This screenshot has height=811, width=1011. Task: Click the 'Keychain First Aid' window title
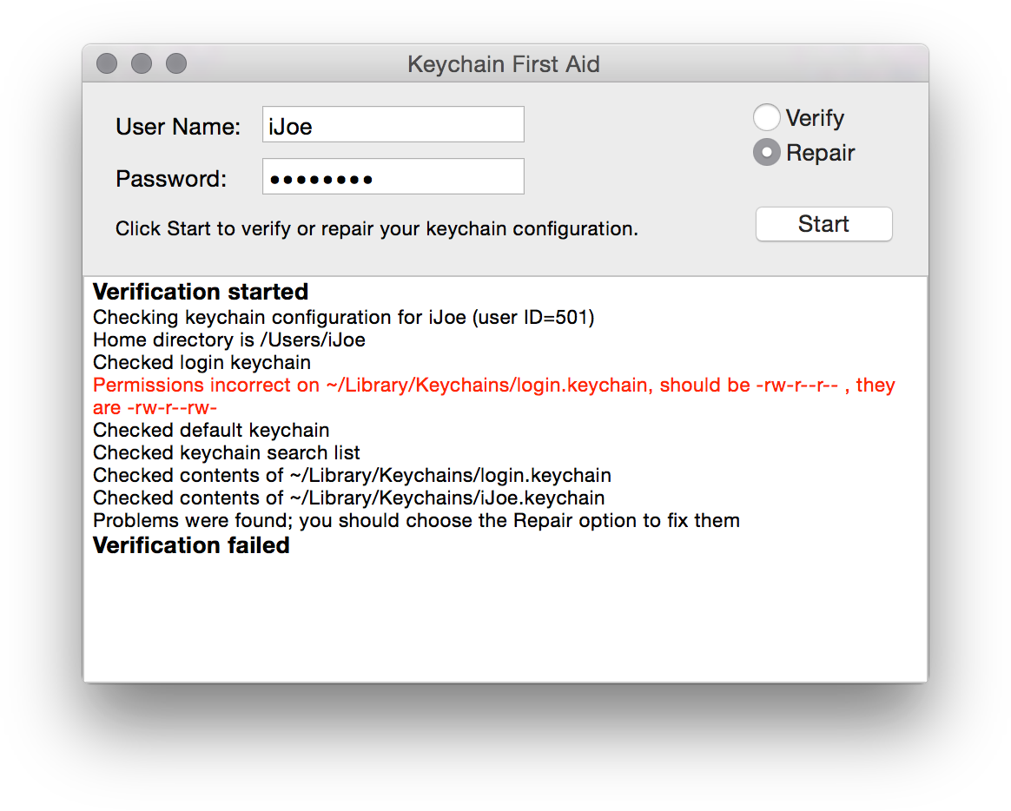tap(504, 64)
